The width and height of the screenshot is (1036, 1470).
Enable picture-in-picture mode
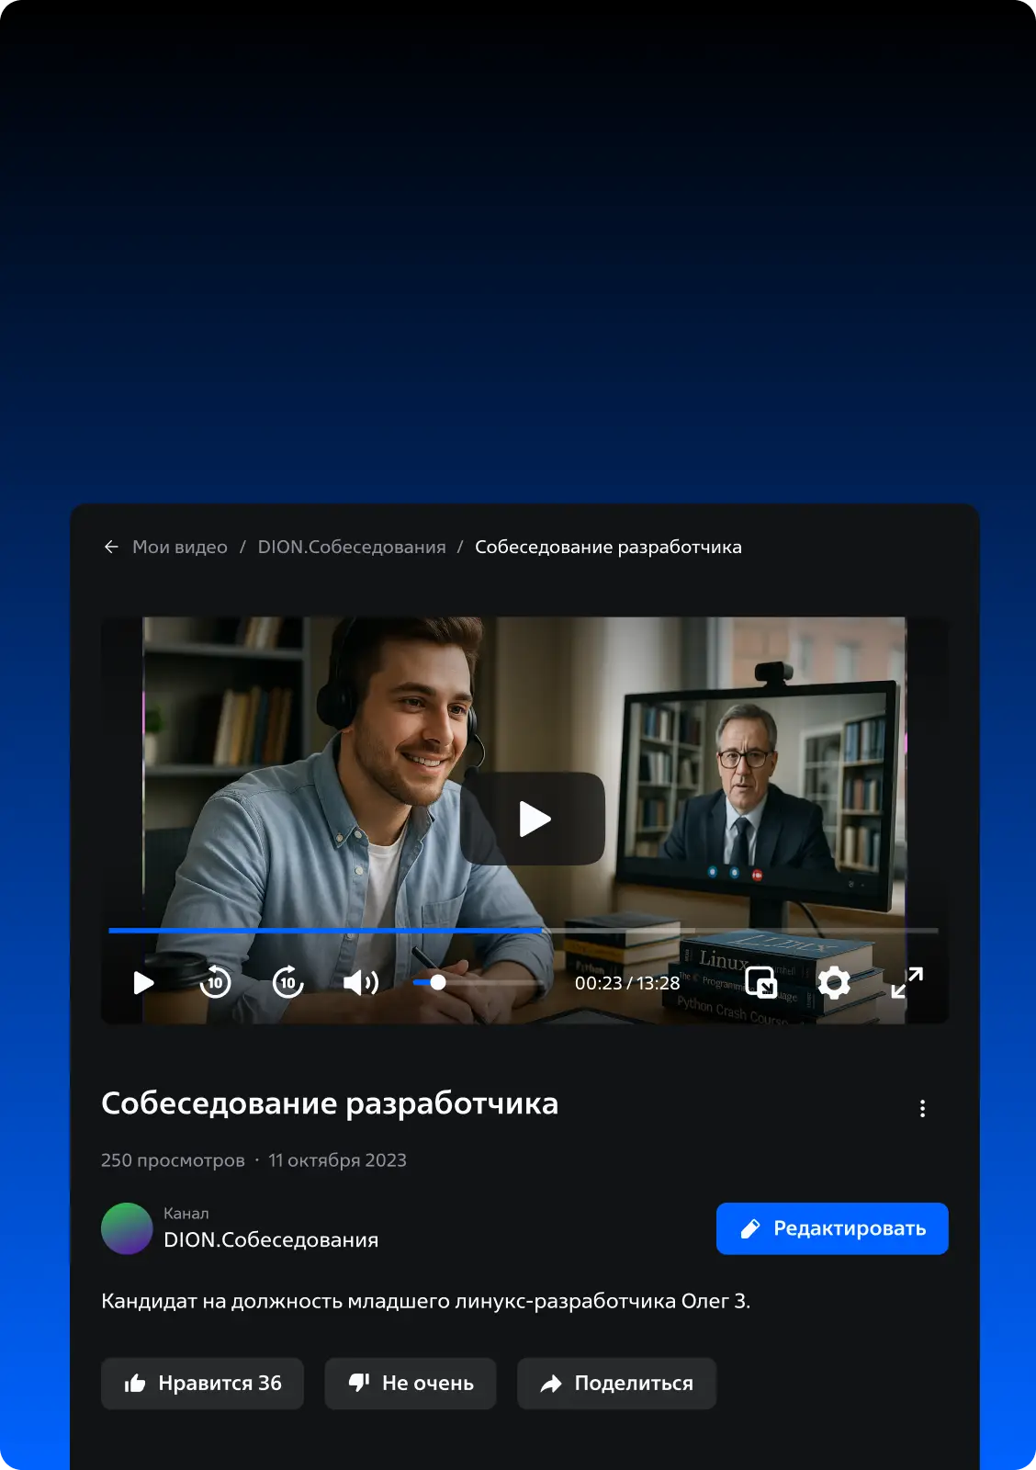pyautogui.click(x=760, y=982)
